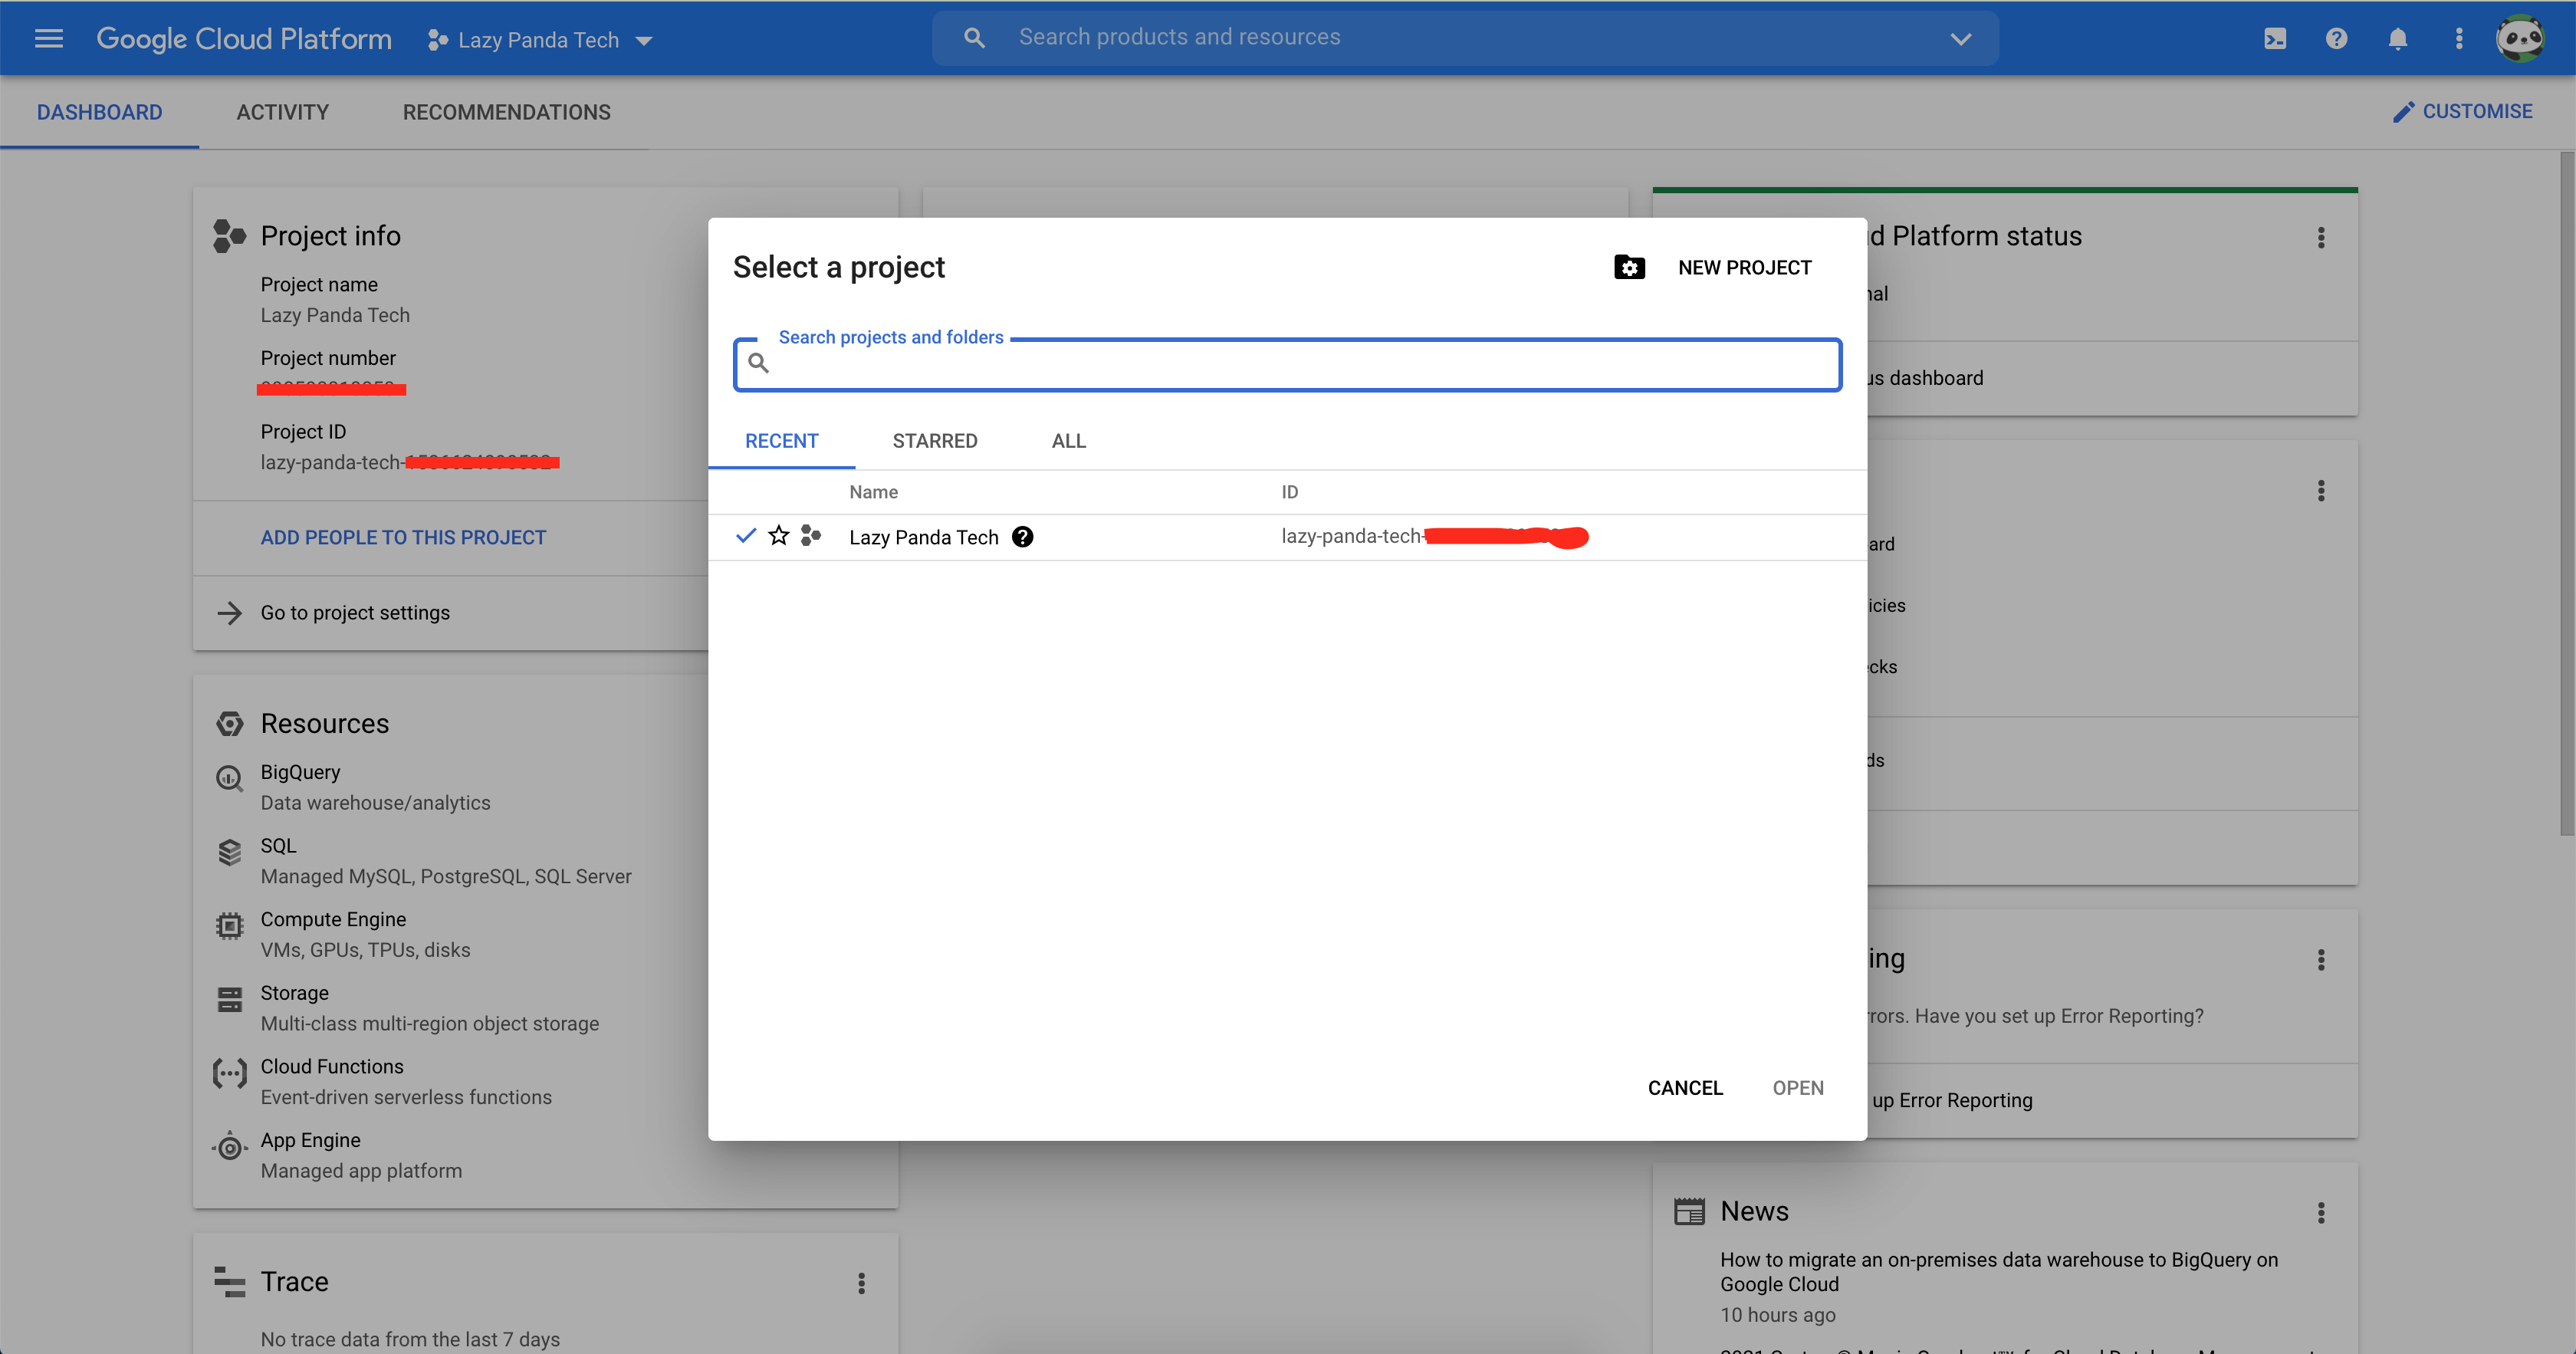
Task: Focus the Search projects and folders field
Action: [x=1287, y=365]
